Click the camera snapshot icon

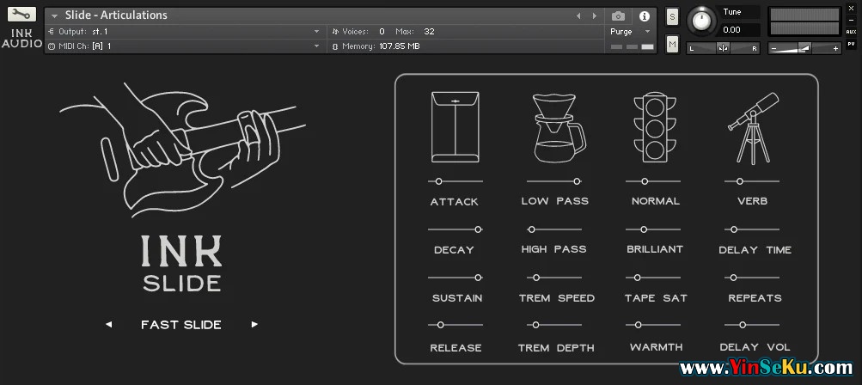pos(618,15)
